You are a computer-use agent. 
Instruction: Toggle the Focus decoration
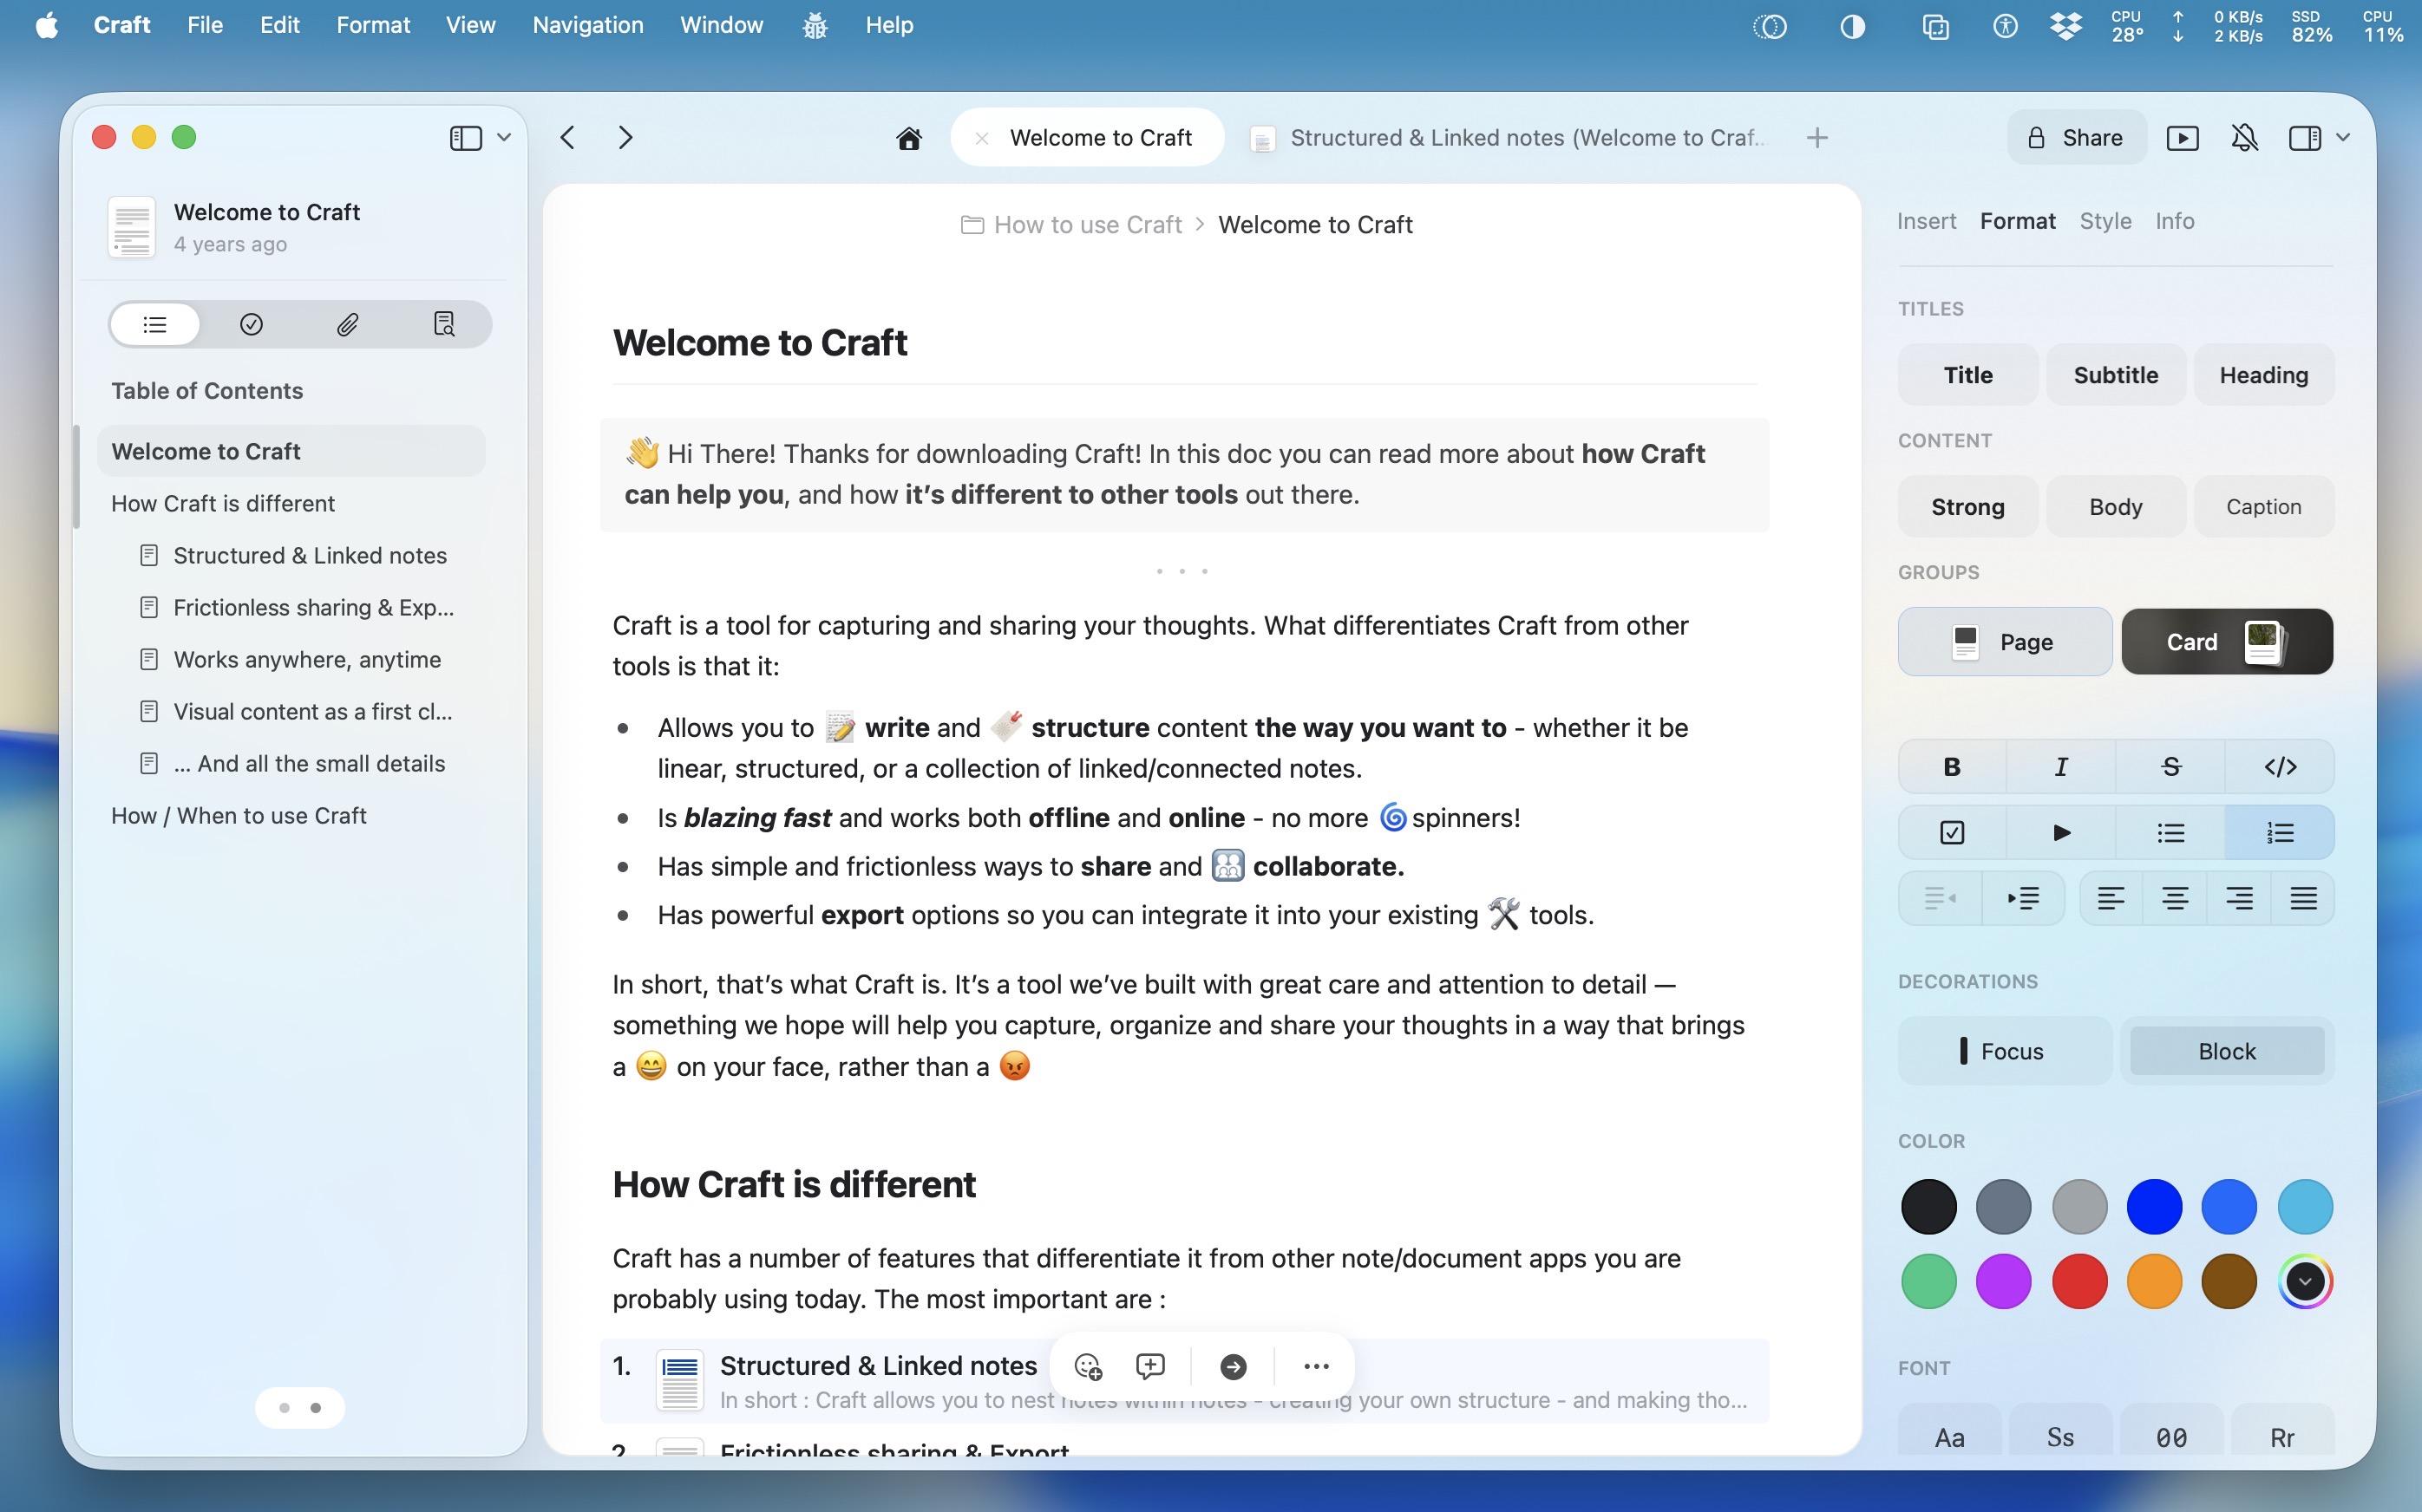[x=2005, y=1051]
